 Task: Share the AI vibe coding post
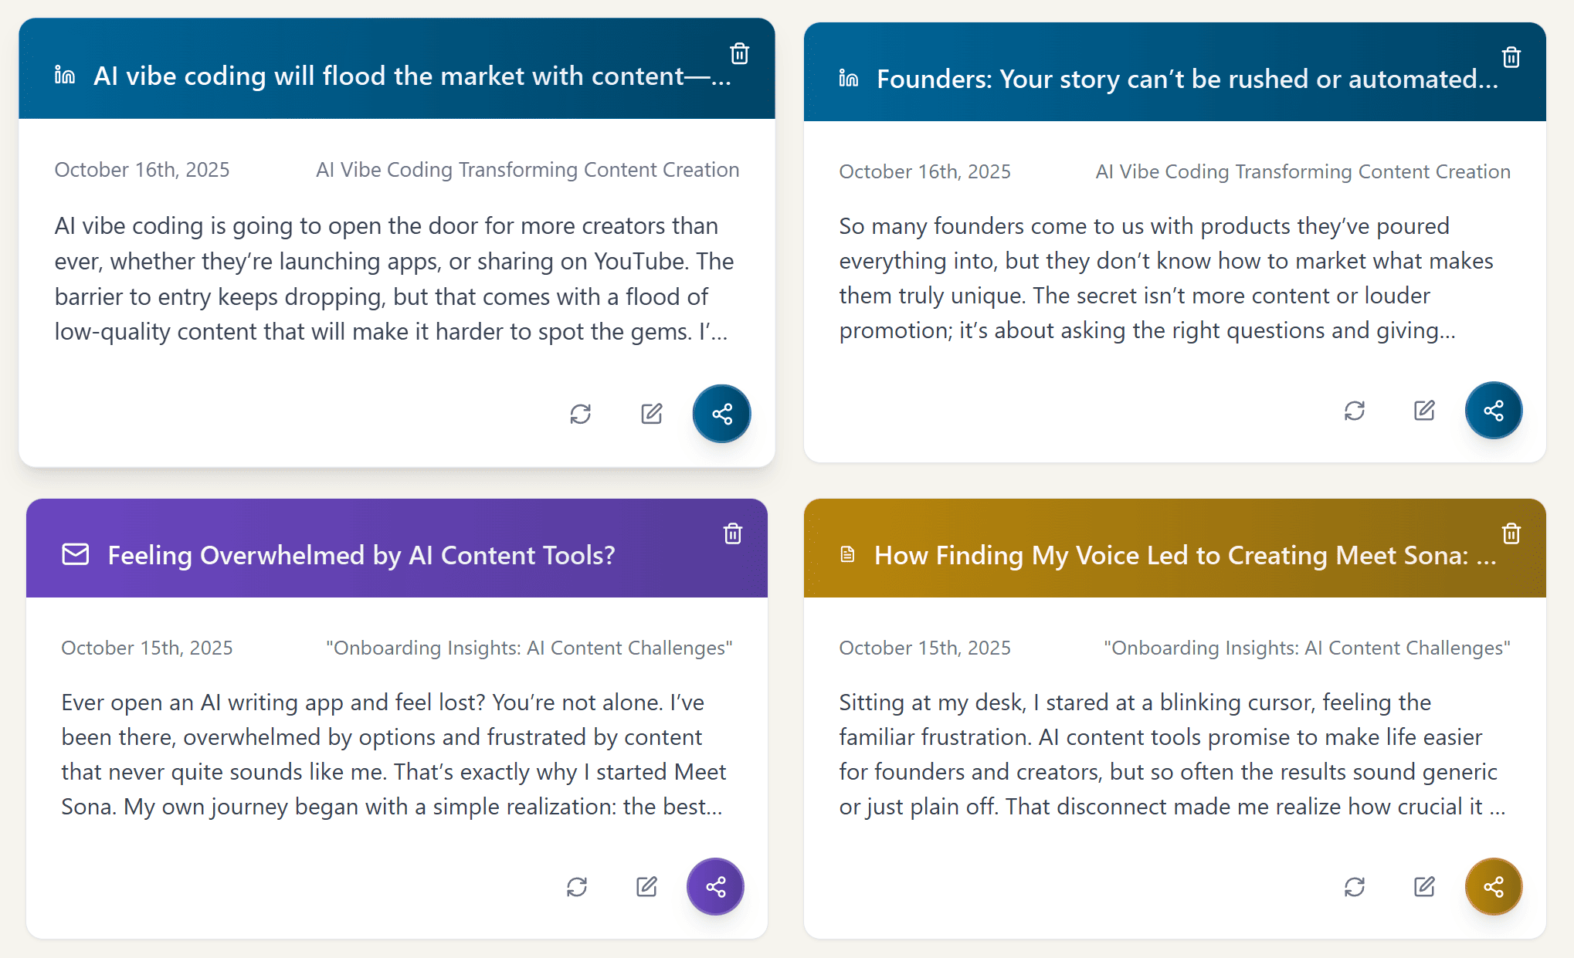[721, 414]
